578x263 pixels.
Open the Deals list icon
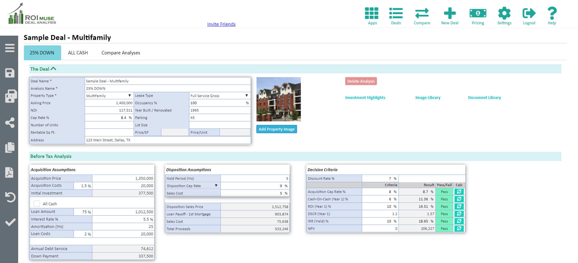(x=396, y=13)
